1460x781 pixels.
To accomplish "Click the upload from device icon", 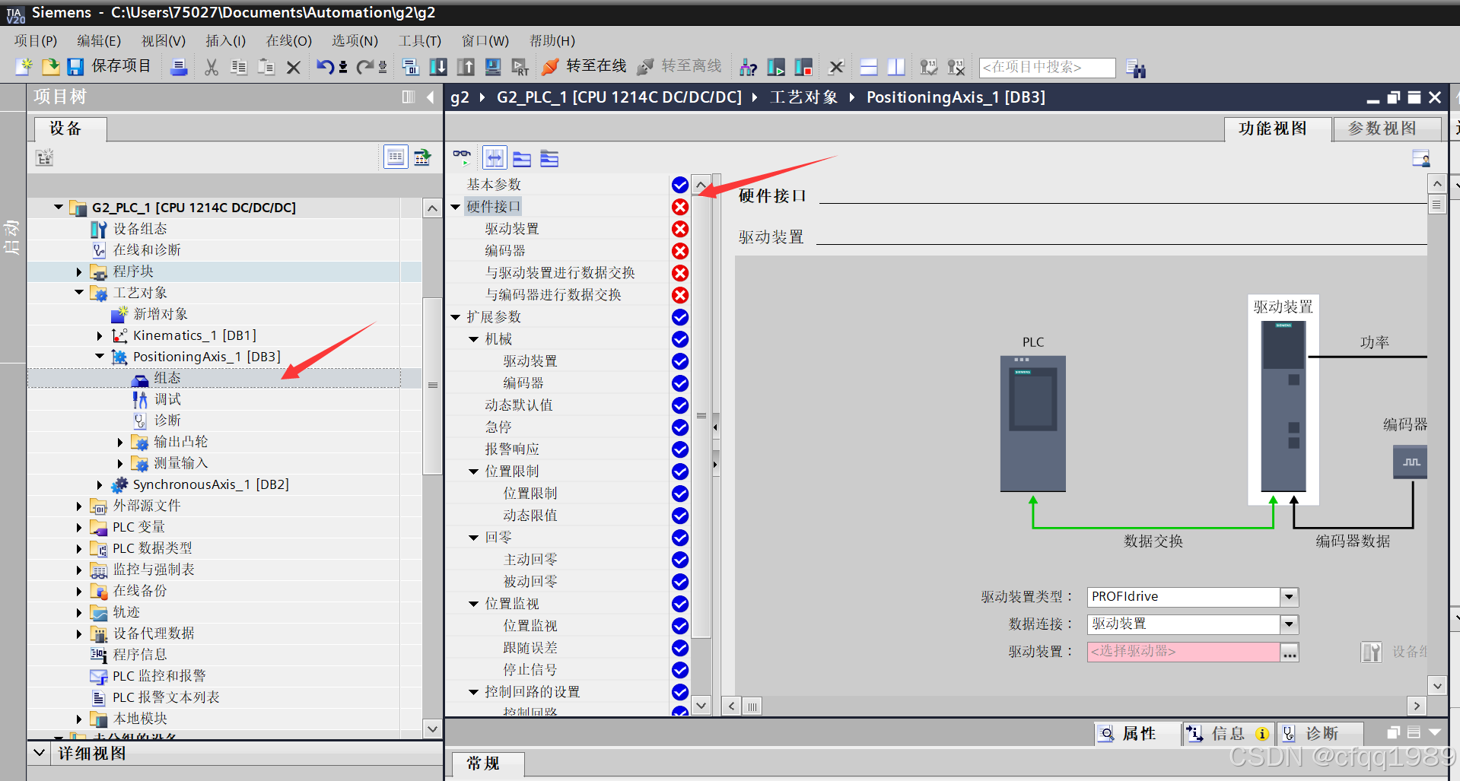I will [466, 67].
